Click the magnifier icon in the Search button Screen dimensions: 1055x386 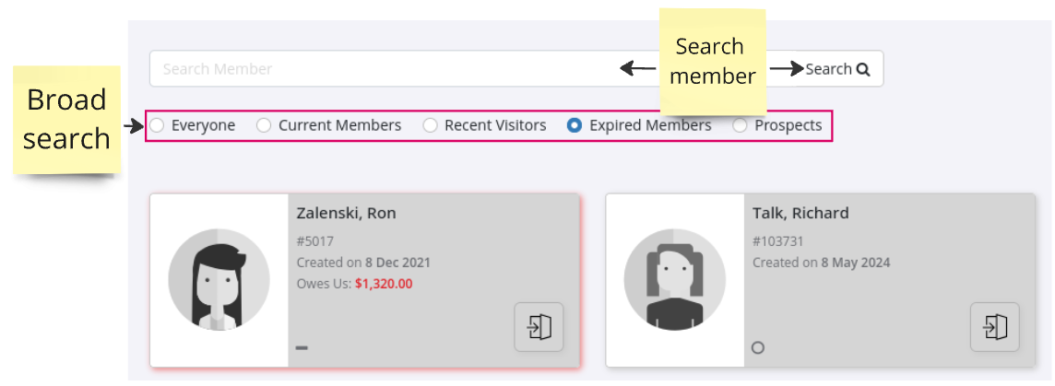click(x=863, y=69)
